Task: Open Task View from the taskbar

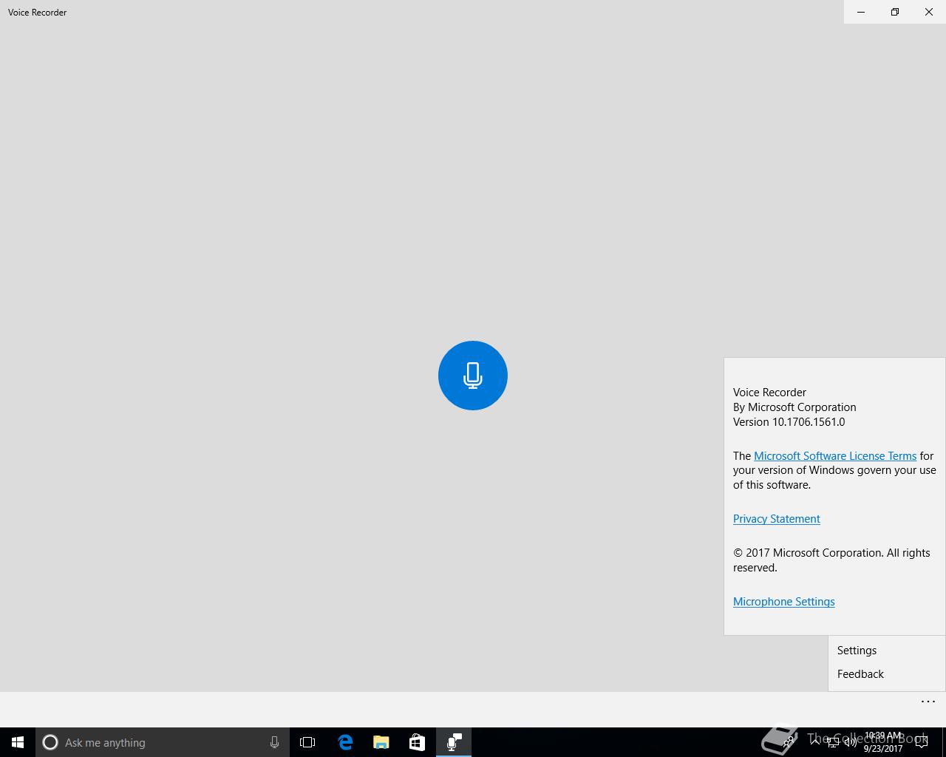Action: point(307,742)
